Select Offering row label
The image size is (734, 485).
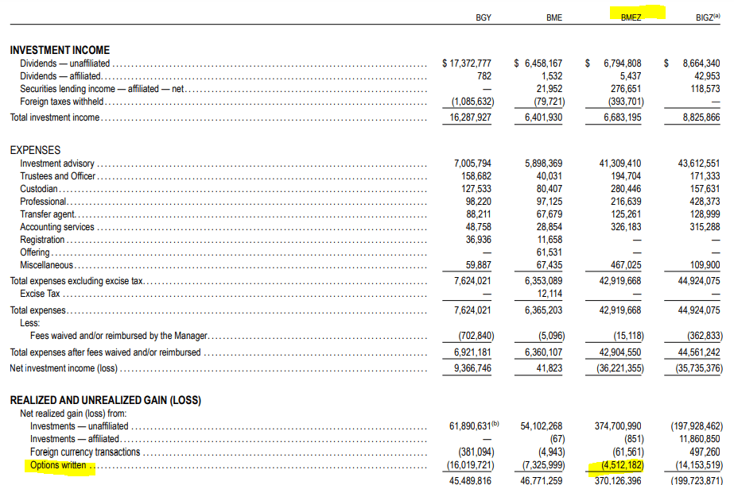[x=35, y=252]
